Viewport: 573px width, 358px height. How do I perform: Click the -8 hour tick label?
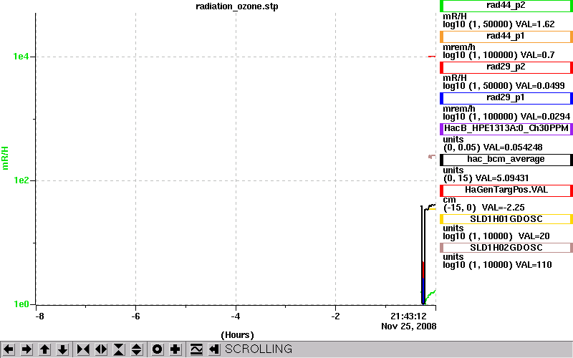point(39,316)
